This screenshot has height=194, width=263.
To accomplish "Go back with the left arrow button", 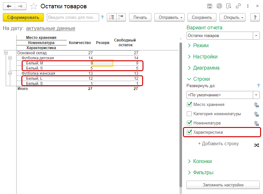I will tap(9, 6).
